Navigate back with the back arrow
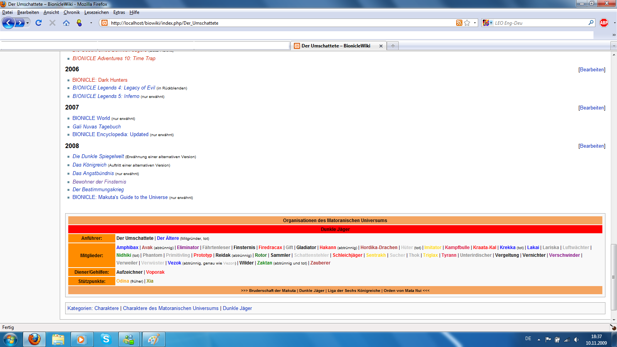Image resolution: width=617 pixels, height=347 pixels. (8, 23)
